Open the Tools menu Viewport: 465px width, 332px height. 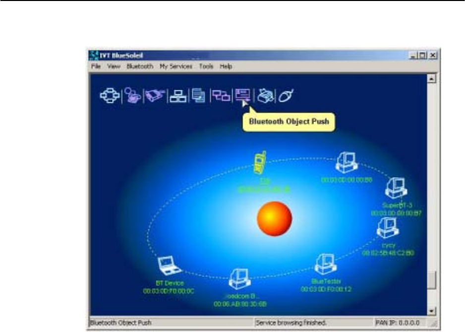coord(206,66)
